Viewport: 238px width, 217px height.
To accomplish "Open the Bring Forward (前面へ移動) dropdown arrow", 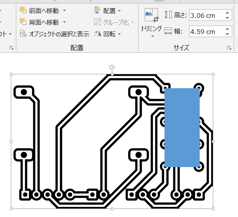I will 64,10.
